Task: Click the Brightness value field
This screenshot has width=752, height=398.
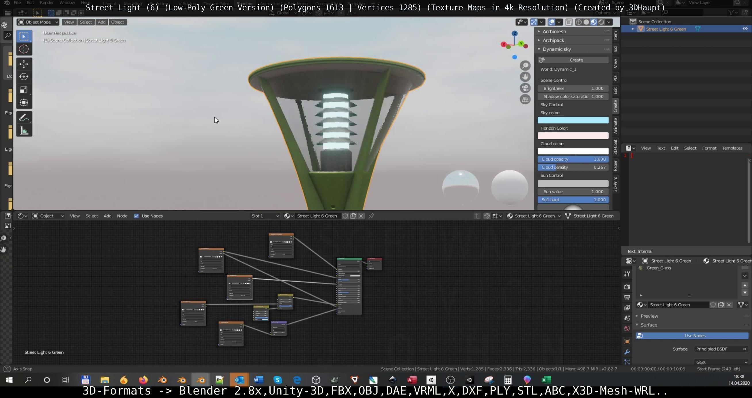Action: pos(573,88)
